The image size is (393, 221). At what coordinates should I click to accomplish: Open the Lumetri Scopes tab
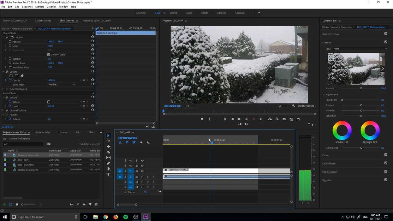[43, 21]
